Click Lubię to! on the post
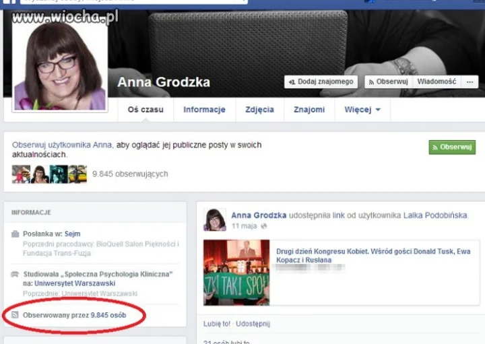The width and height of the screenshot is (485, 344). [217, 324]
